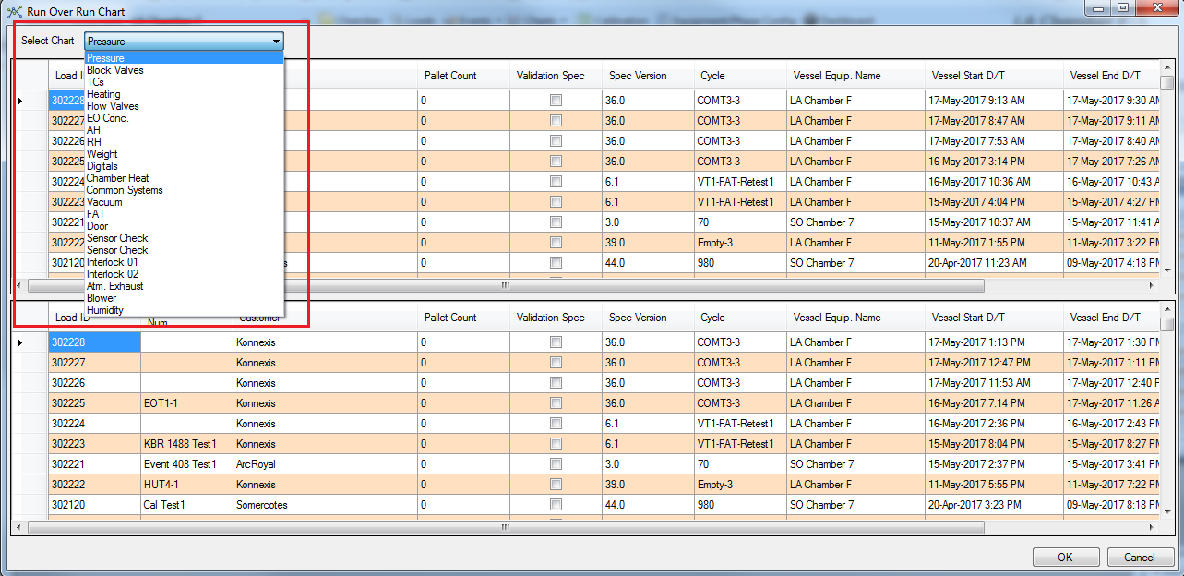Screen dimensions: 1184x576
Task: Click the Run Over Run Chart title icon
Action: [14, 12]
